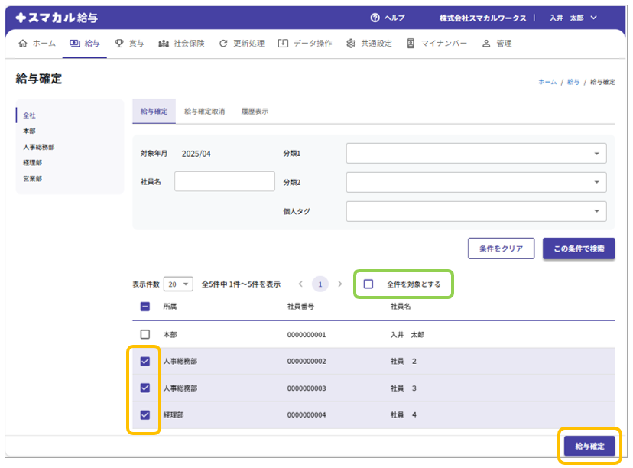Screen dimensions: 633x468
Task: Select 人事総務部 in the department sidebar
Action: click(x=39, y=147)
